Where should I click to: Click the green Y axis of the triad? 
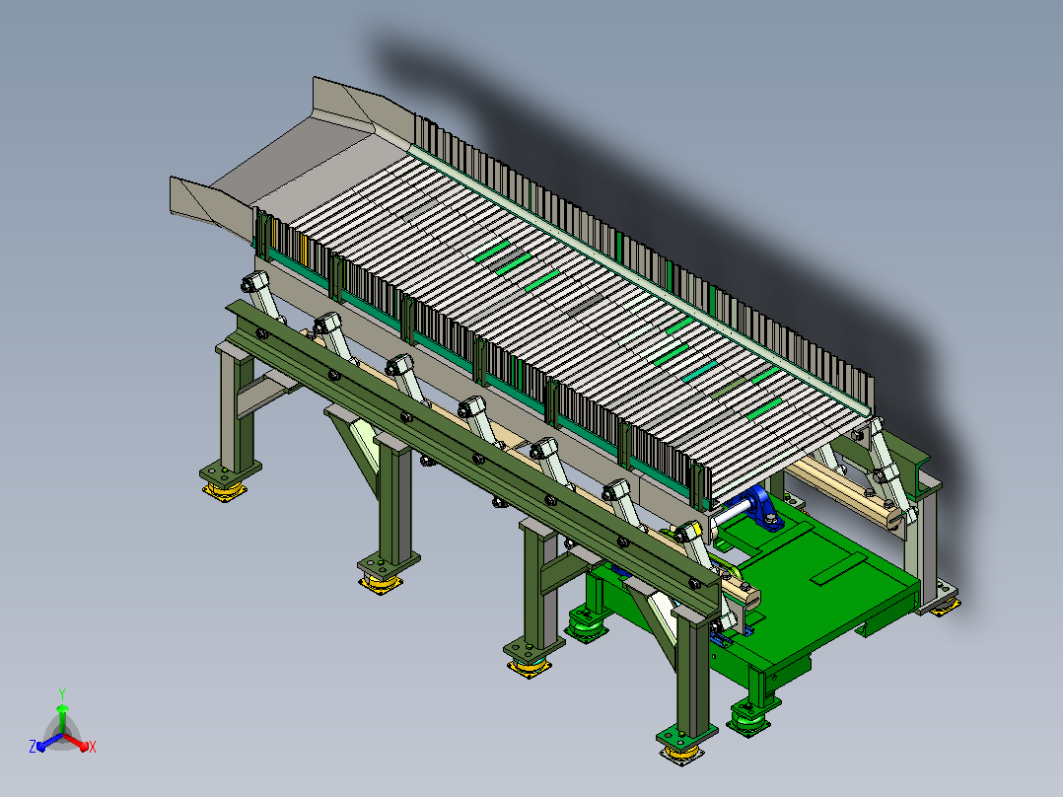[62, 719]
